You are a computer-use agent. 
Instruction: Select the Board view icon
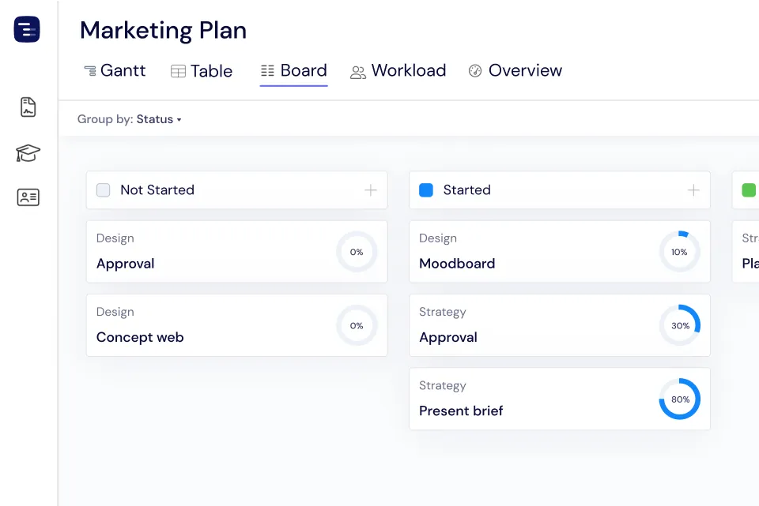[268, 70]
